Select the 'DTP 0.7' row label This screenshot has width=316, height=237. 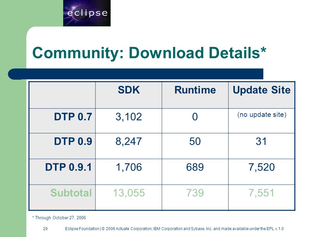tap(73, 117)
